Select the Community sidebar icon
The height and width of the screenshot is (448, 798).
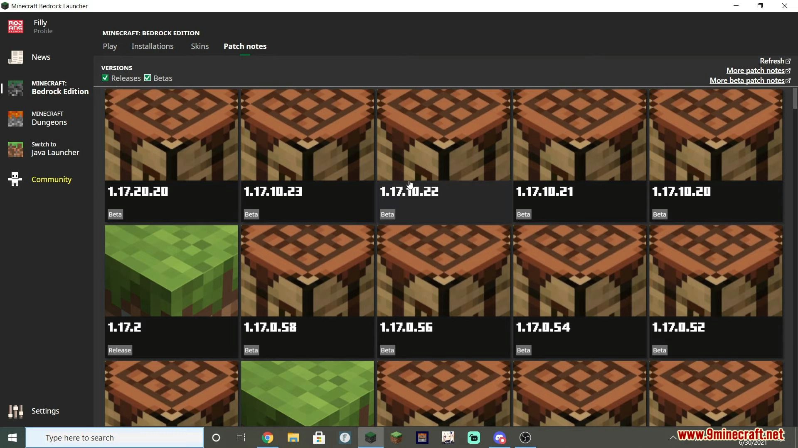[15, 179]
